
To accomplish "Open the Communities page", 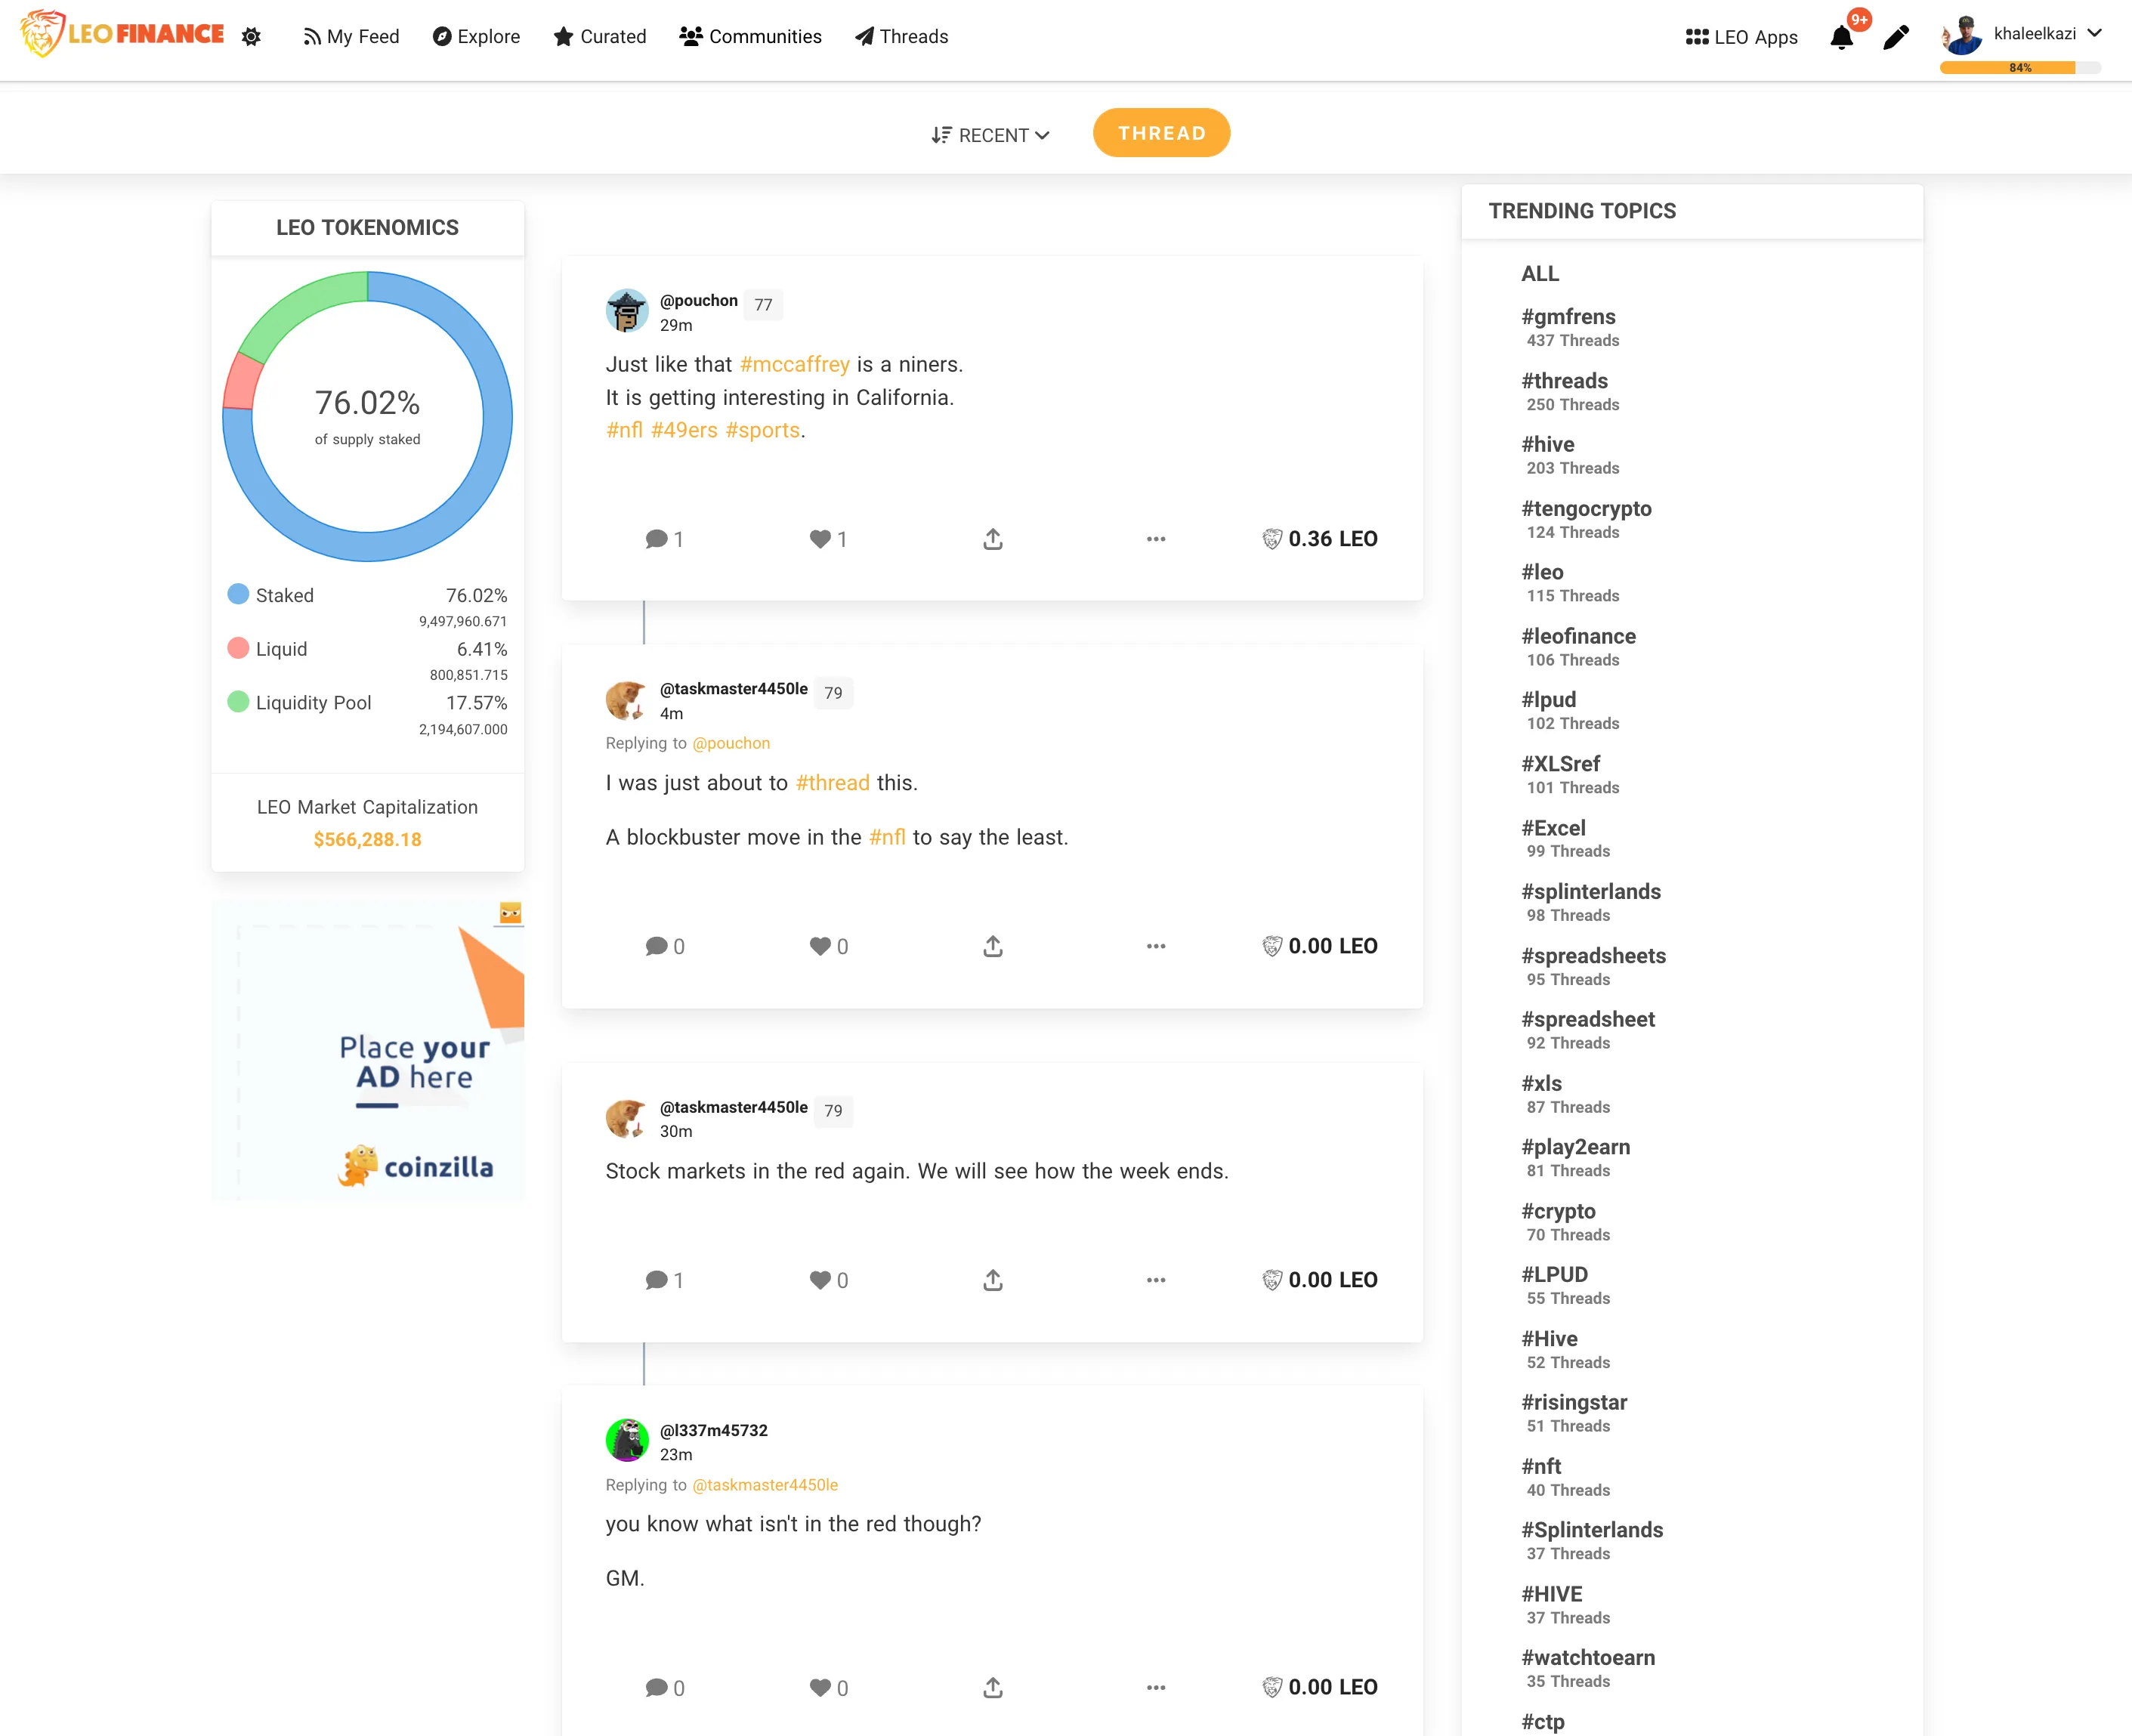I will pos(750,36).
